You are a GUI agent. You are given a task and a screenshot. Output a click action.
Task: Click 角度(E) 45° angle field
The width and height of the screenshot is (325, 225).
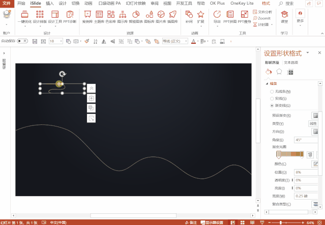point(306,140)
